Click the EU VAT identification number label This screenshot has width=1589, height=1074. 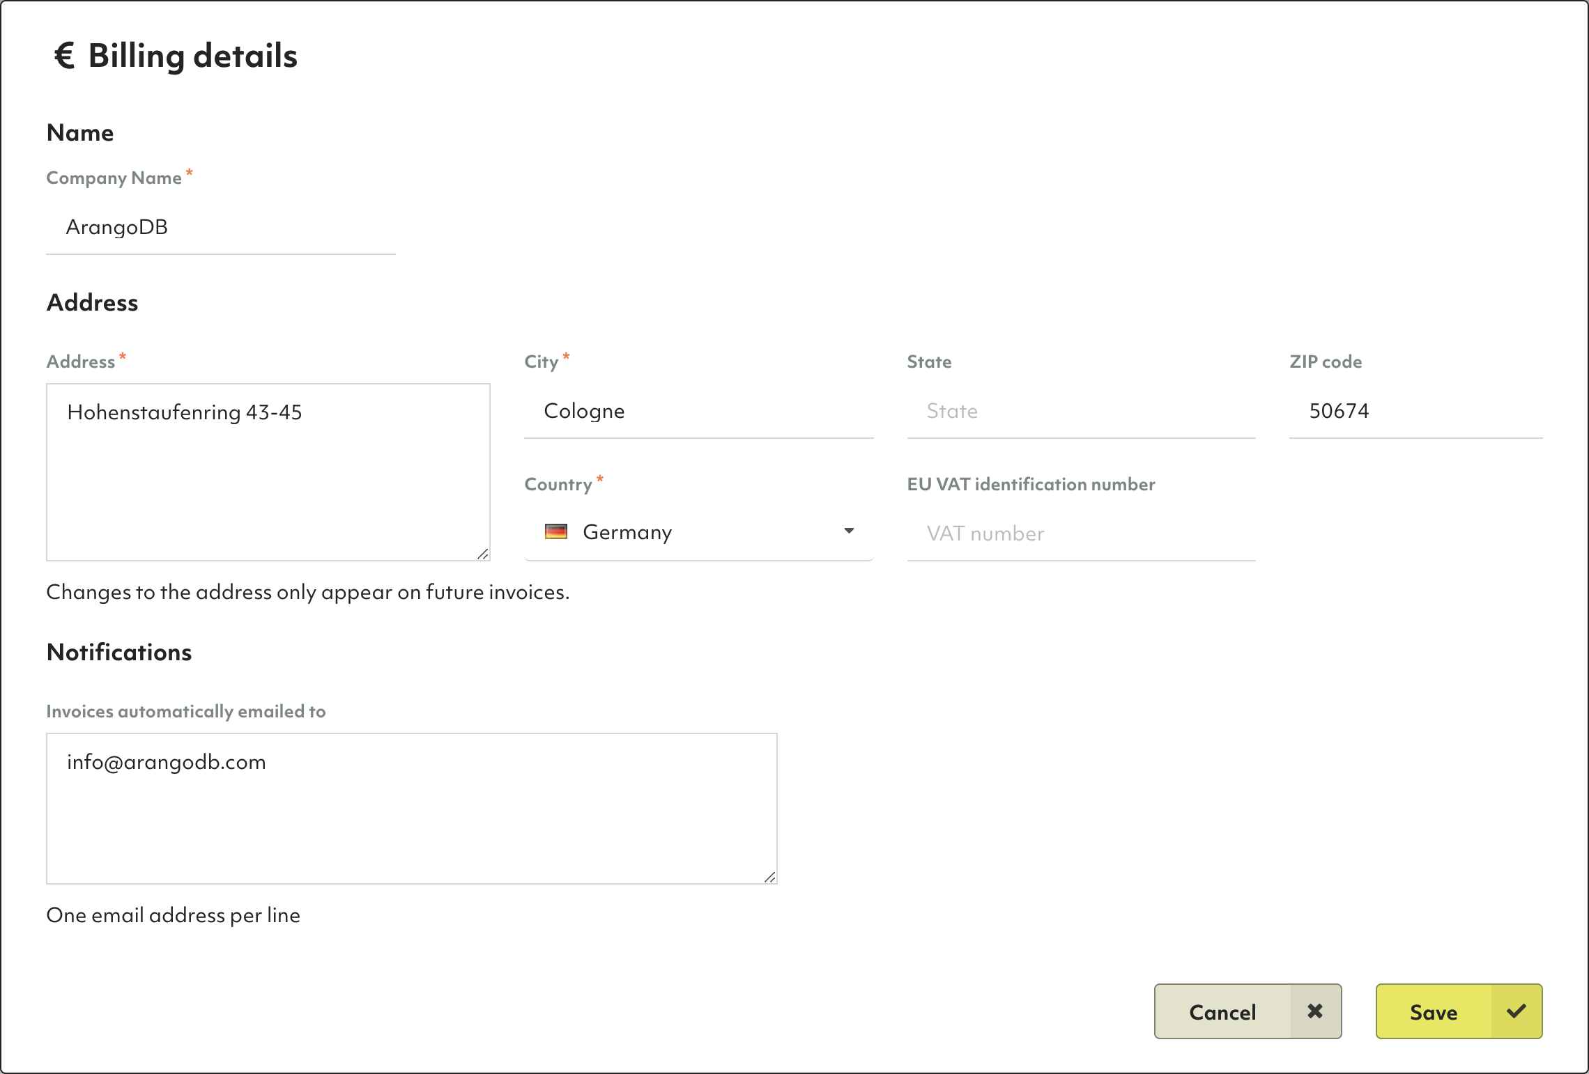coord(1031,485)
